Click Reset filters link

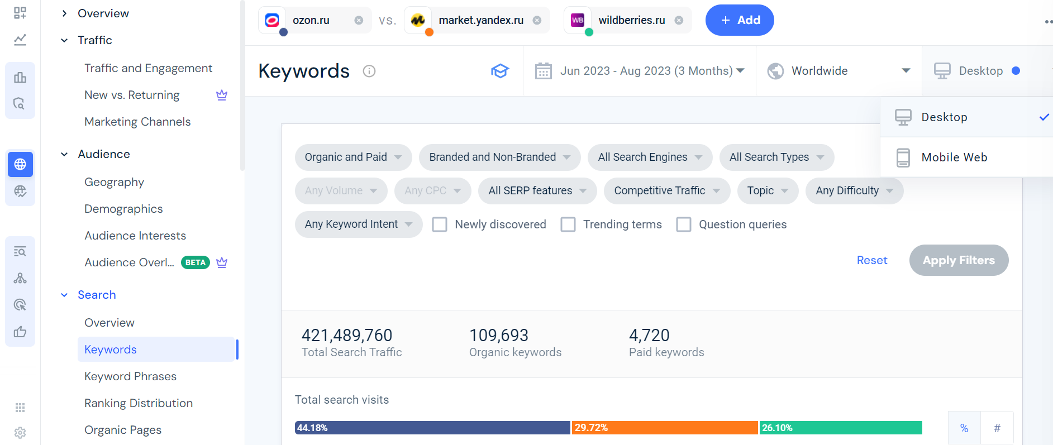click(x=872, y=260)
